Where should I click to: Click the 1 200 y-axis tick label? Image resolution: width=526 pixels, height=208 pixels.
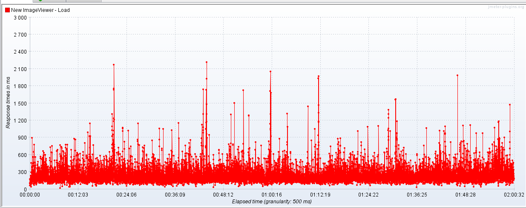point(20,120)
